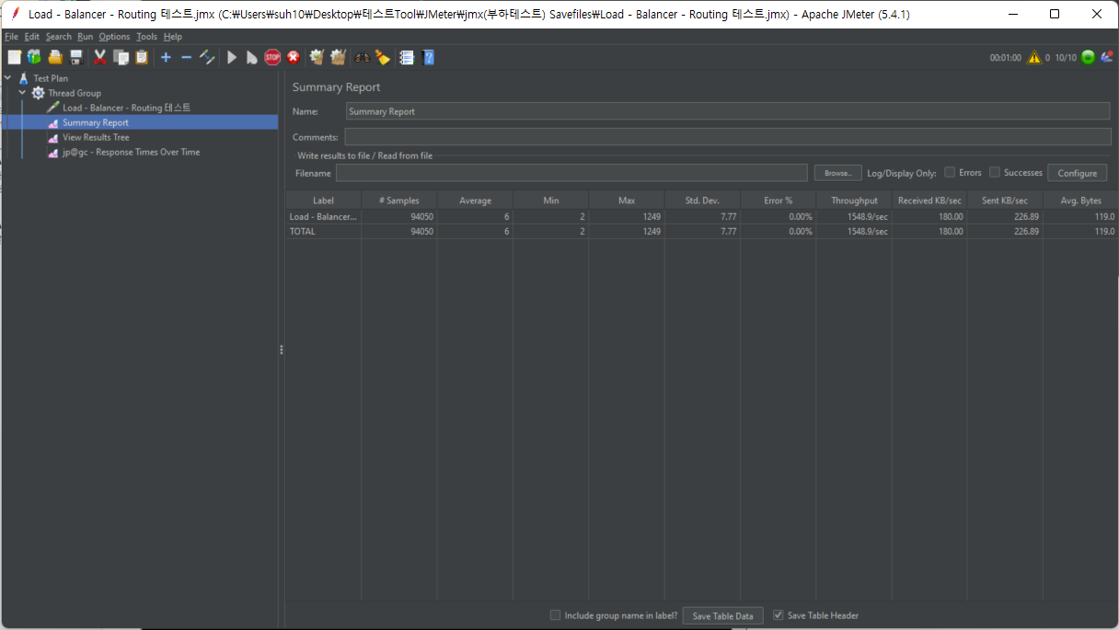Open the Run menu

[85, 37]
